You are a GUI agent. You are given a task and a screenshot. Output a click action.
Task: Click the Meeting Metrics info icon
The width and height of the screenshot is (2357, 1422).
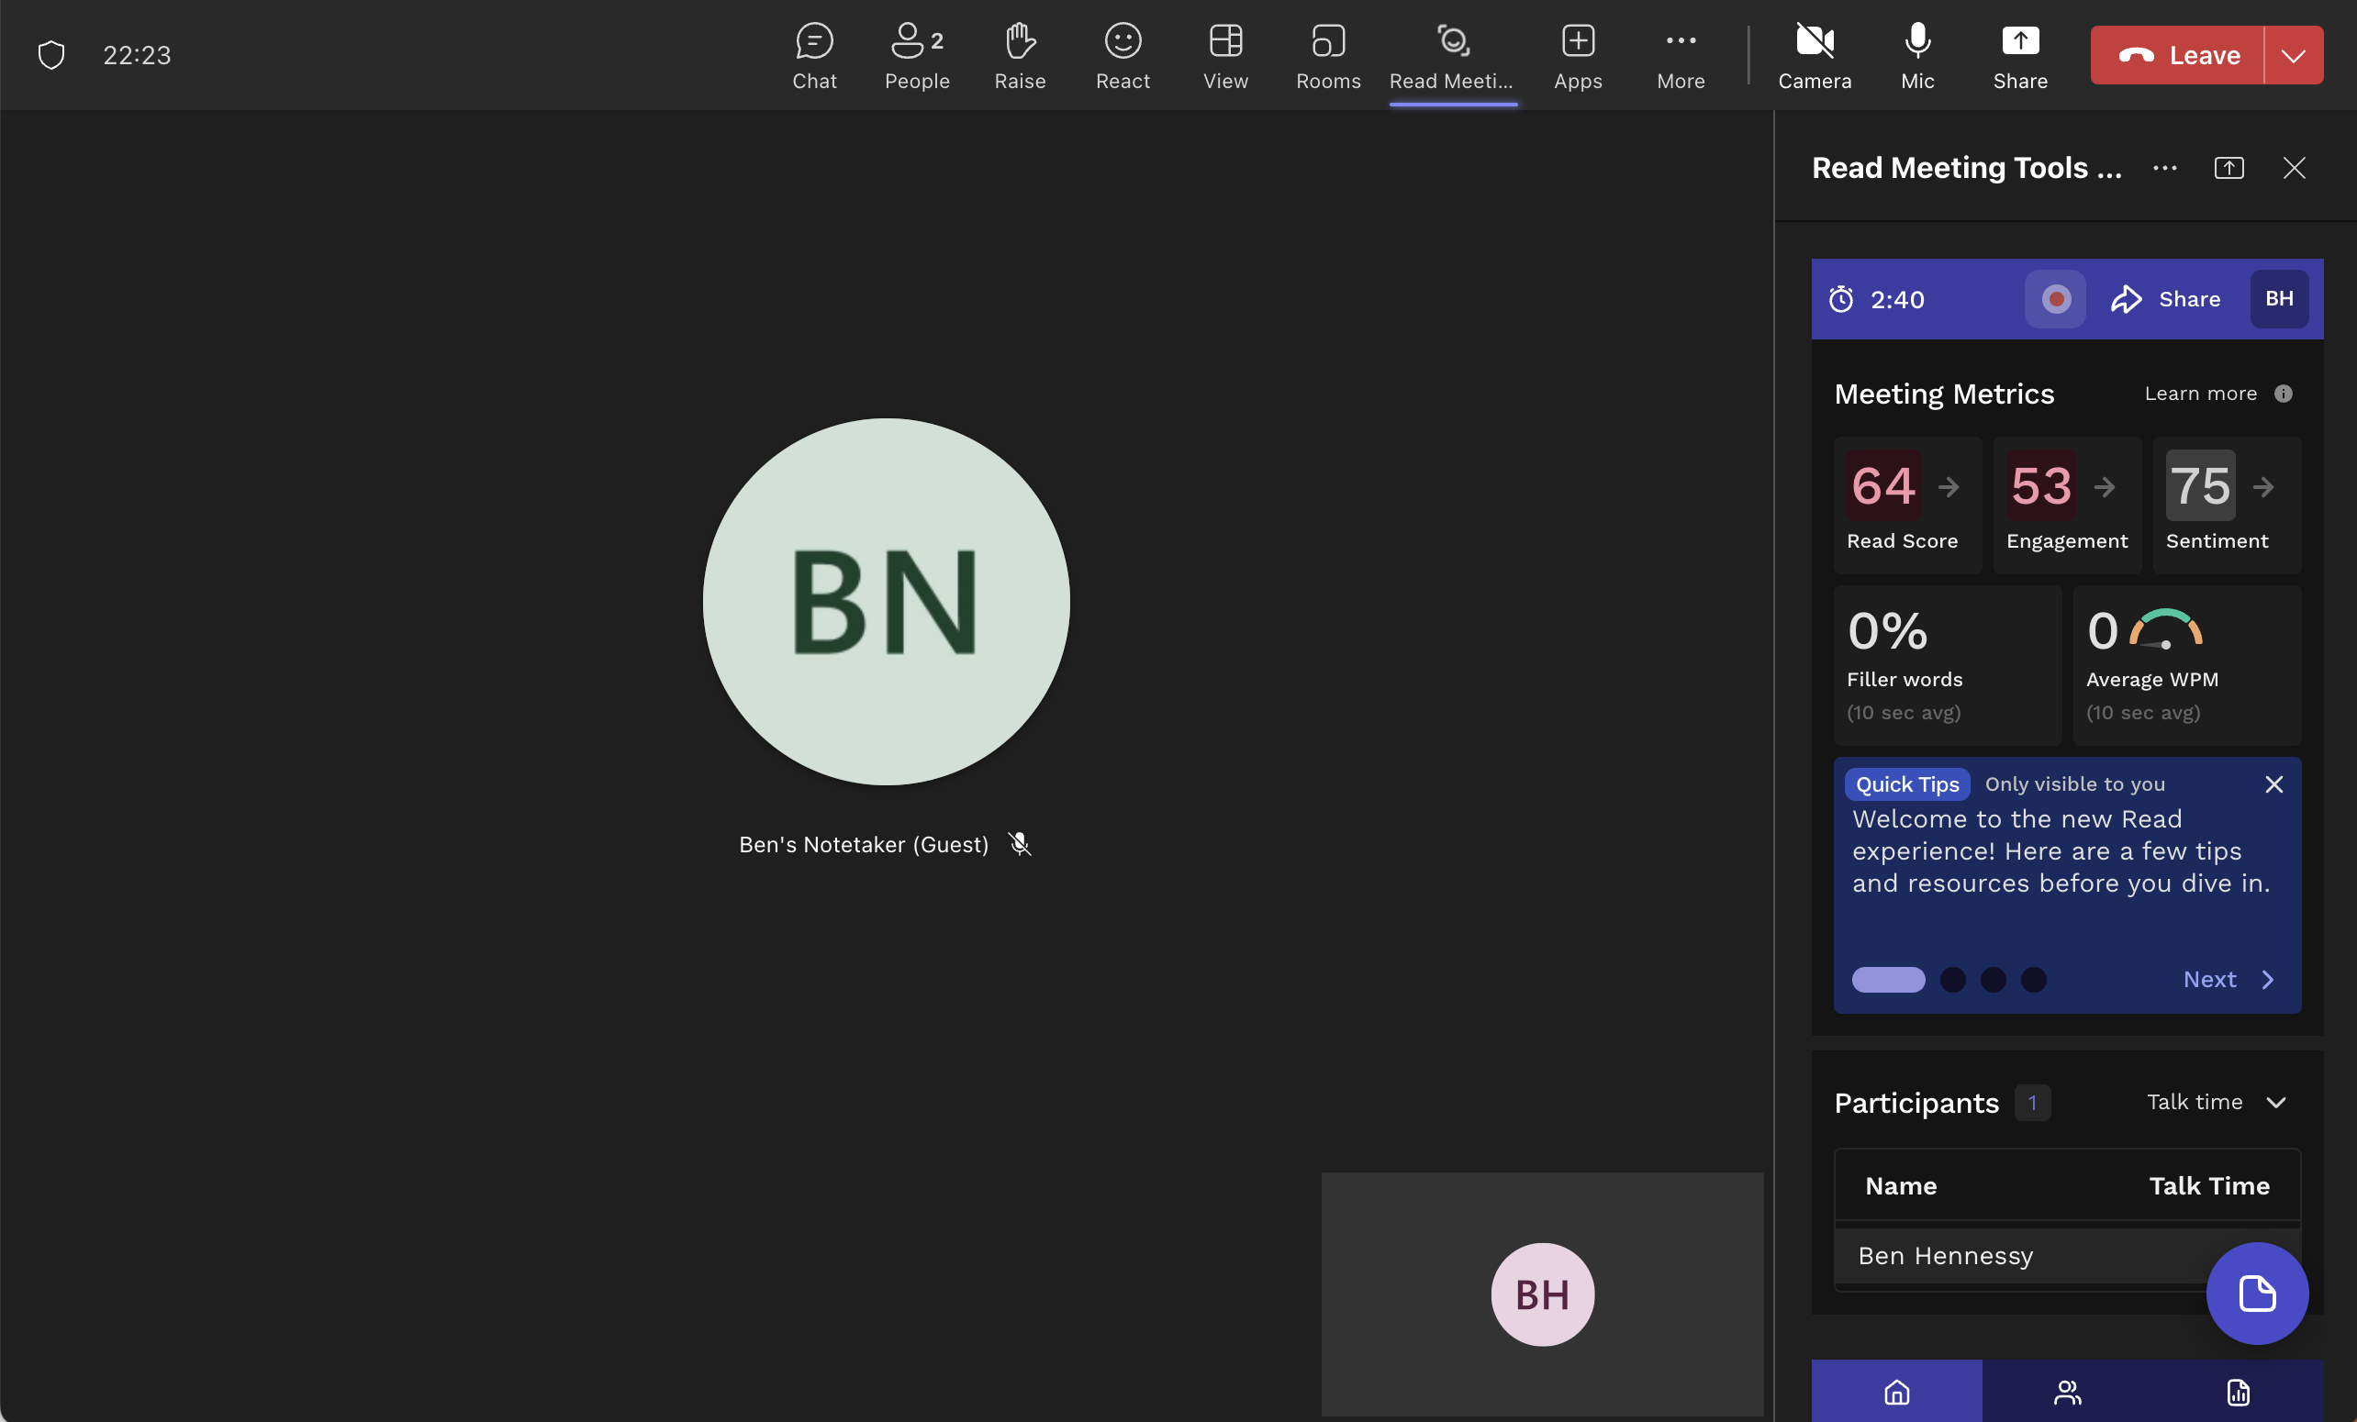[x=2284, y=393]
